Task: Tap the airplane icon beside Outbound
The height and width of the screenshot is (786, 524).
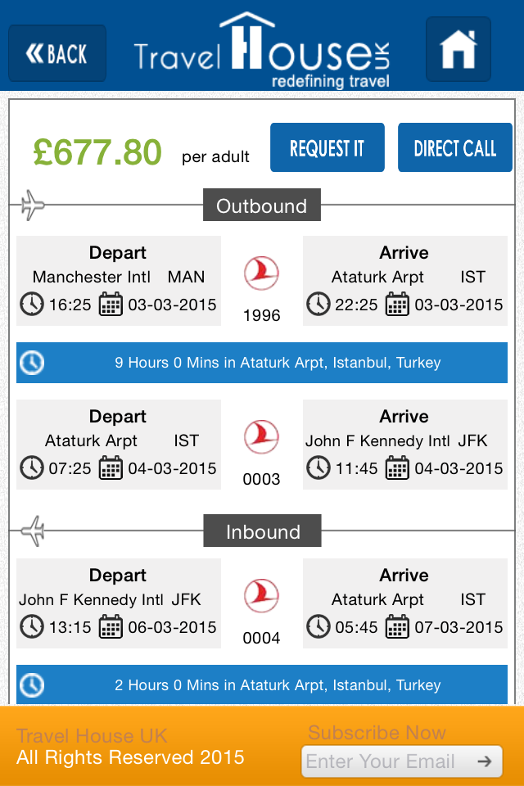Action: [x=32, y=205]
